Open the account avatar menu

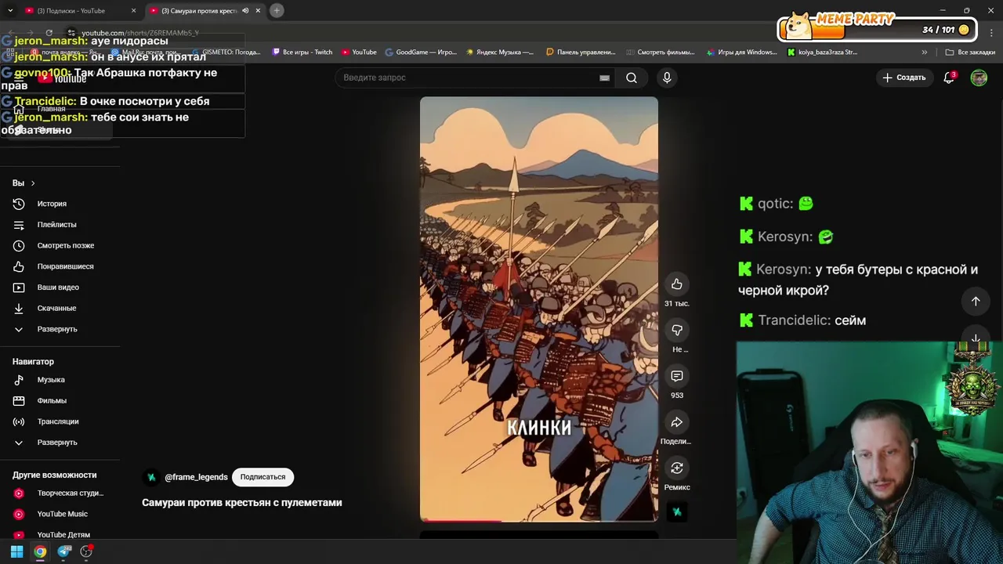pos(979,78)
